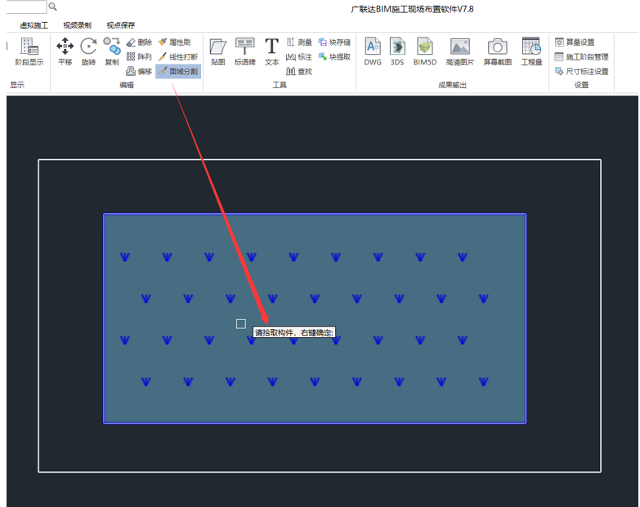Switch to the 视点保存 tab
The height and width of the screenshot is (507, 640).
(x=120, y=25)
